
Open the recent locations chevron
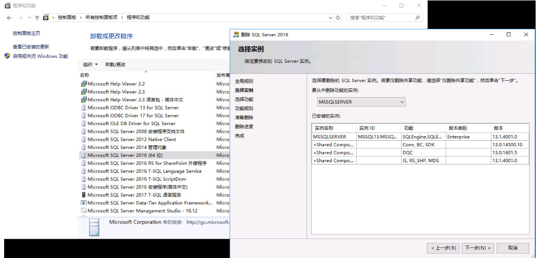(29, 17)
